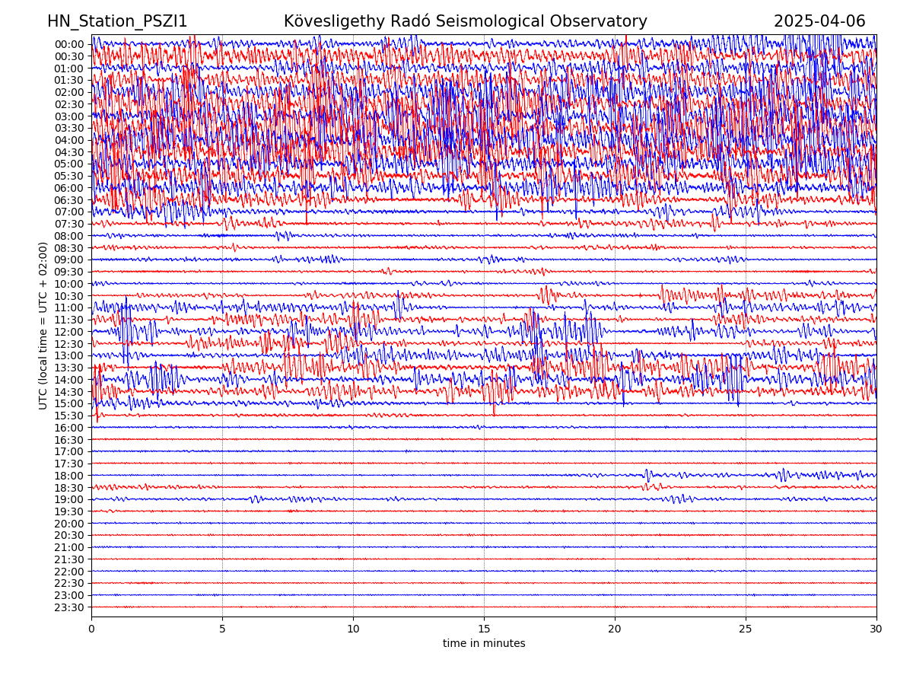Click the HN_Station_PSZI1 station label

point(117,21)
